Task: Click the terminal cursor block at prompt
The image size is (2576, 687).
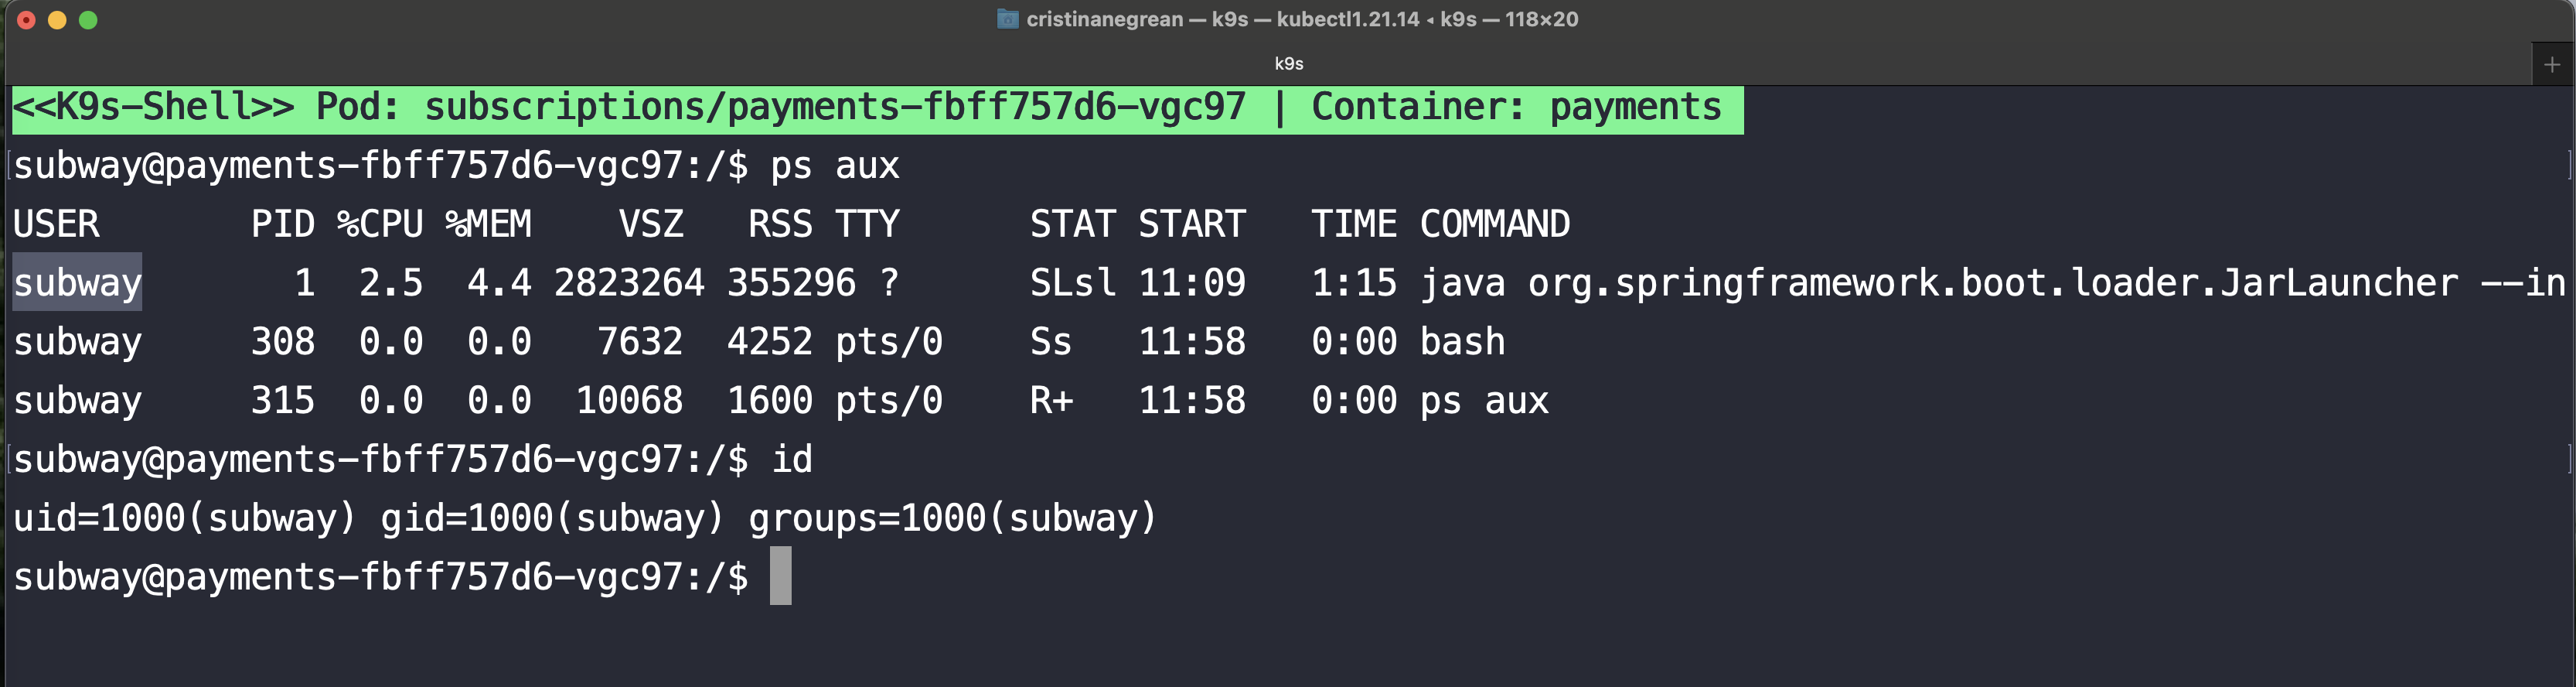Action: click(780, 576)
